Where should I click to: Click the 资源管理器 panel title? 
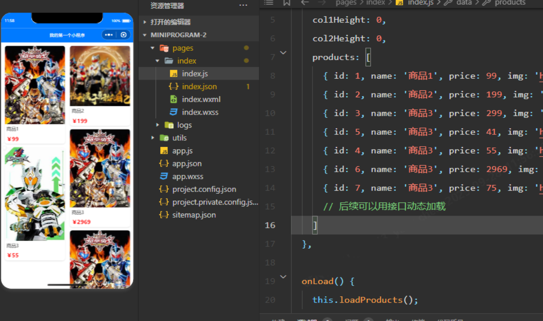[x=167, y=6]
